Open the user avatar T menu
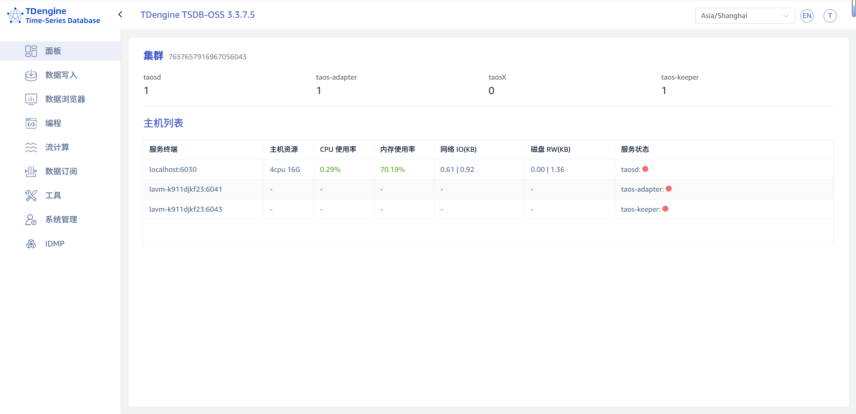The width and height of the screenshot is (856, 414). (830, 16)
